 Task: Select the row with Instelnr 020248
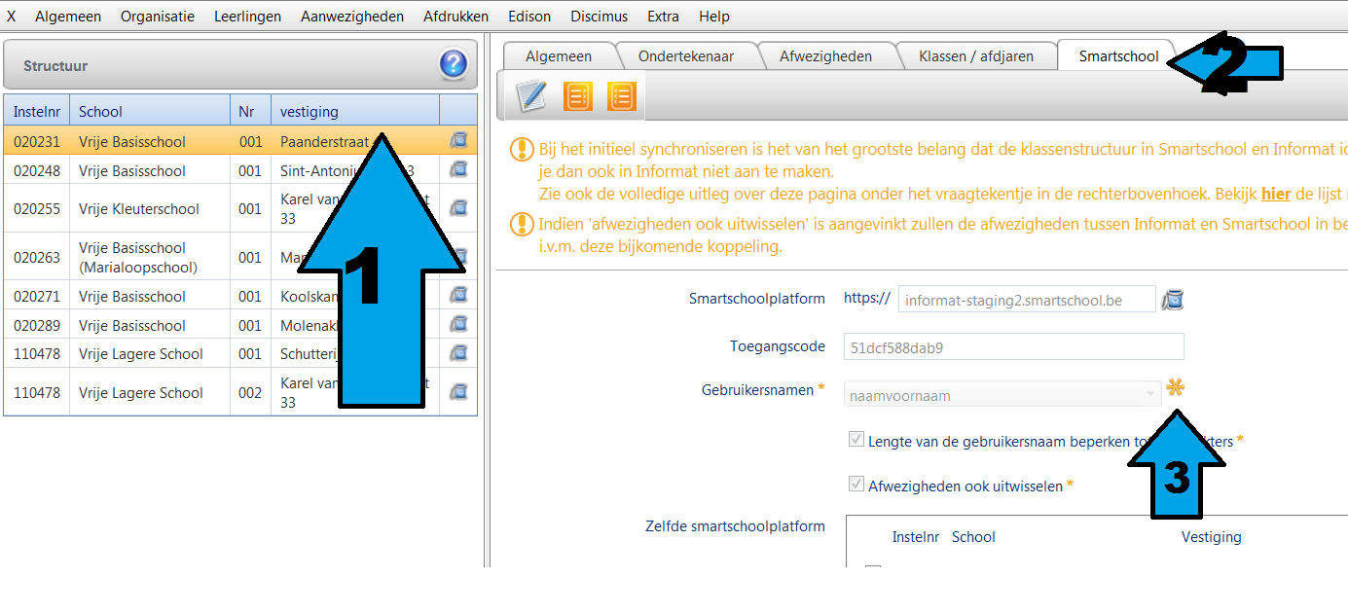240,170
